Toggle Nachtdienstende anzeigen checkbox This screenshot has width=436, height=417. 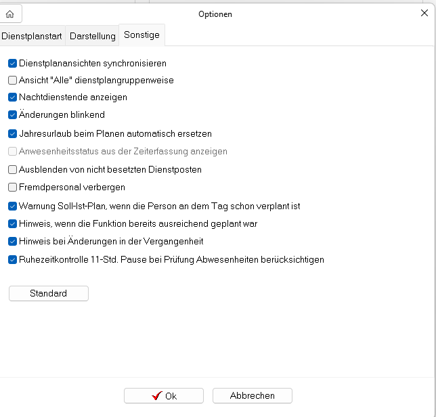[12, 97]
